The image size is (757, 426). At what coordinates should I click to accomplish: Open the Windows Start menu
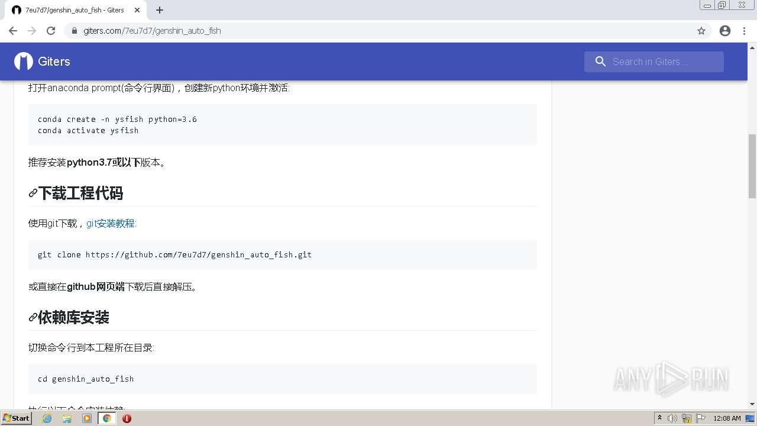(17, 418)
